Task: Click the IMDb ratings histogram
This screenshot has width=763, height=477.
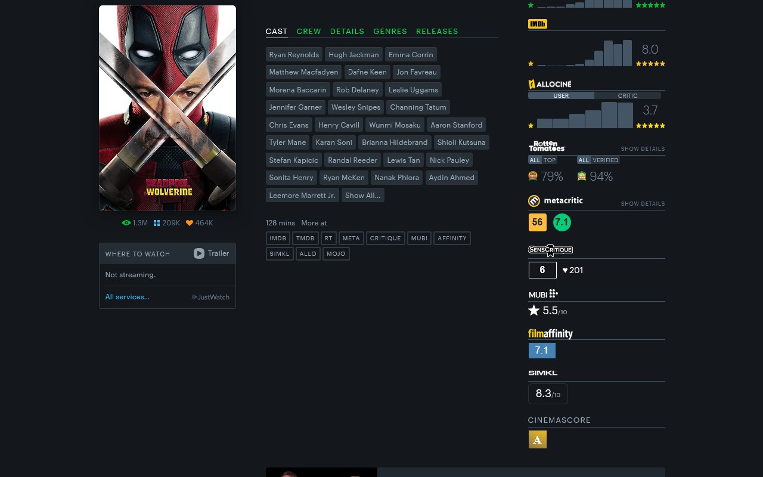Action: [x=584, y=53]
